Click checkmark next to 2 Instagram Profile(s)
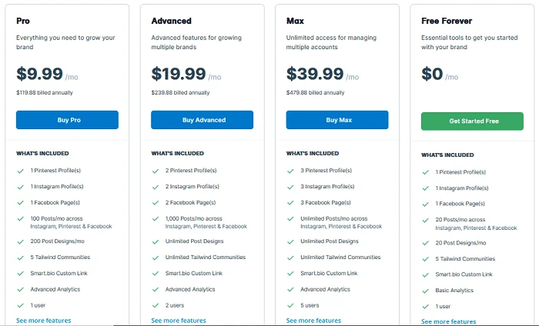This screenshot has width=539, height=326. coord(156,187)
